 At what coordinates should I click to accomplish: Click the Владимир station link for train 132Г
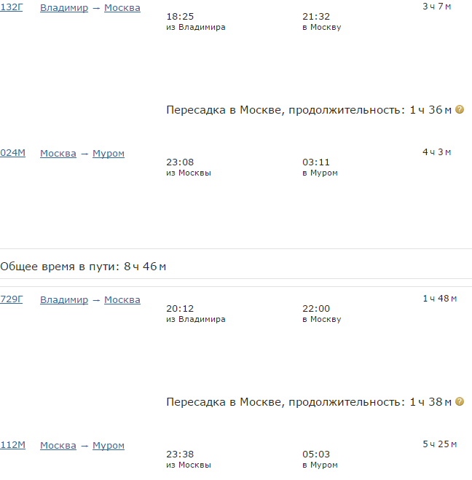(64, 8)
